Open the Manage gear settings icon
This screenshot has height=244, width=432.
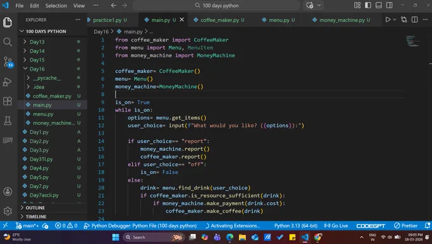(8, 211)
